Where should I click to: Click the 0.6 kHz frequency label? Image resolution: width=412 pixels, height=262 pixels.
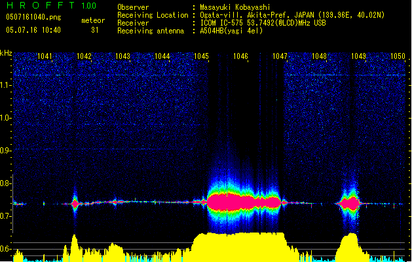tap(6, 249)
